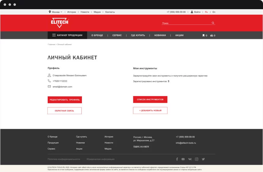Open footer link Медиа
Image resolution: width=263 pixels, height=172 pixels.
tap(108, 149)
